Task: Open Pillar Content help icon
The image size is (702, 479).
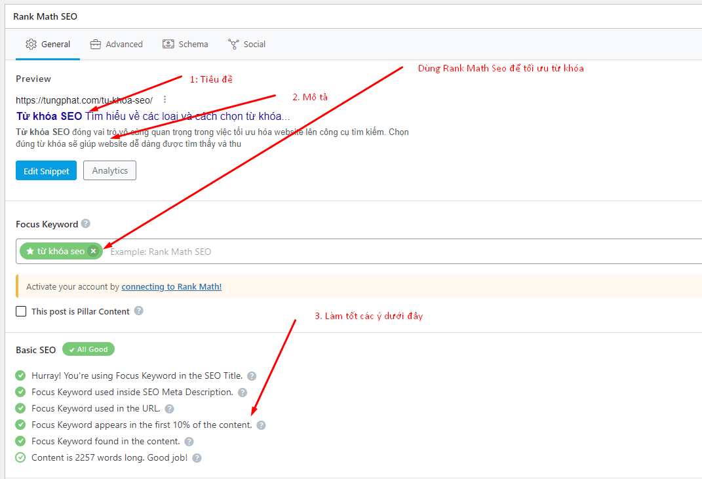Action: (139, 311)
